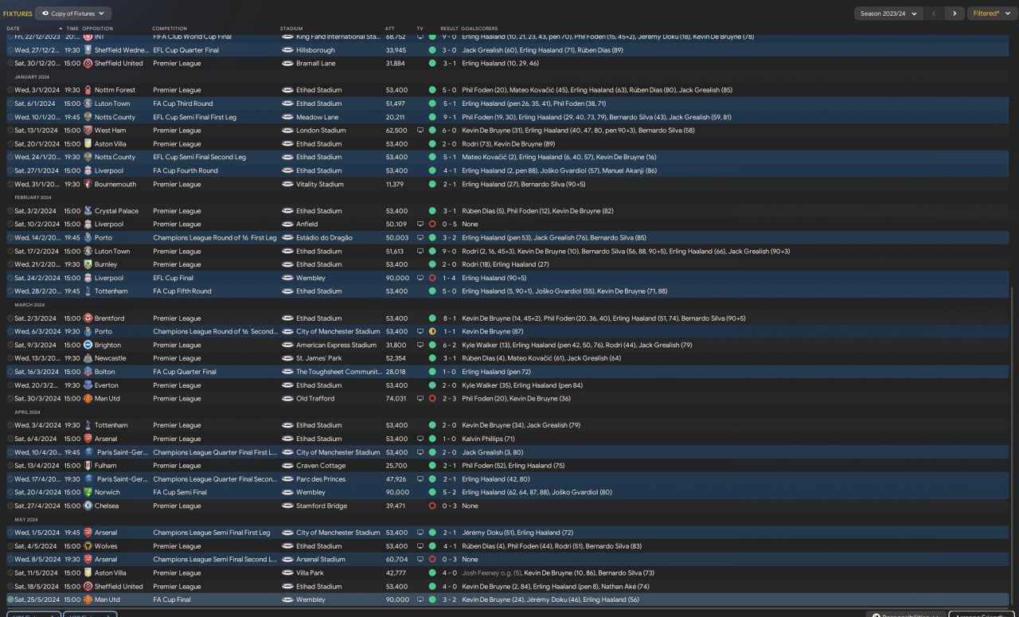
Task: Click the 11,379 attendance figure
Action: pos(396,184)
